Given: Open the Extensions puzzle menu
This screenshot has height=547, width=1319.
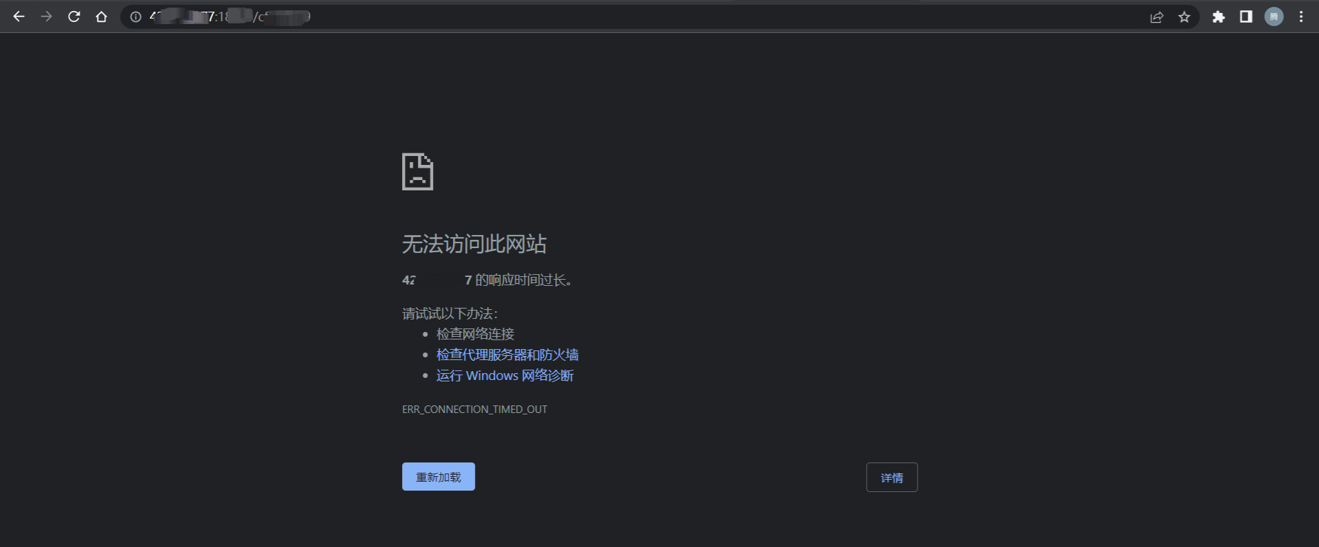Looking at the screenshot, I should point(1219,17).
